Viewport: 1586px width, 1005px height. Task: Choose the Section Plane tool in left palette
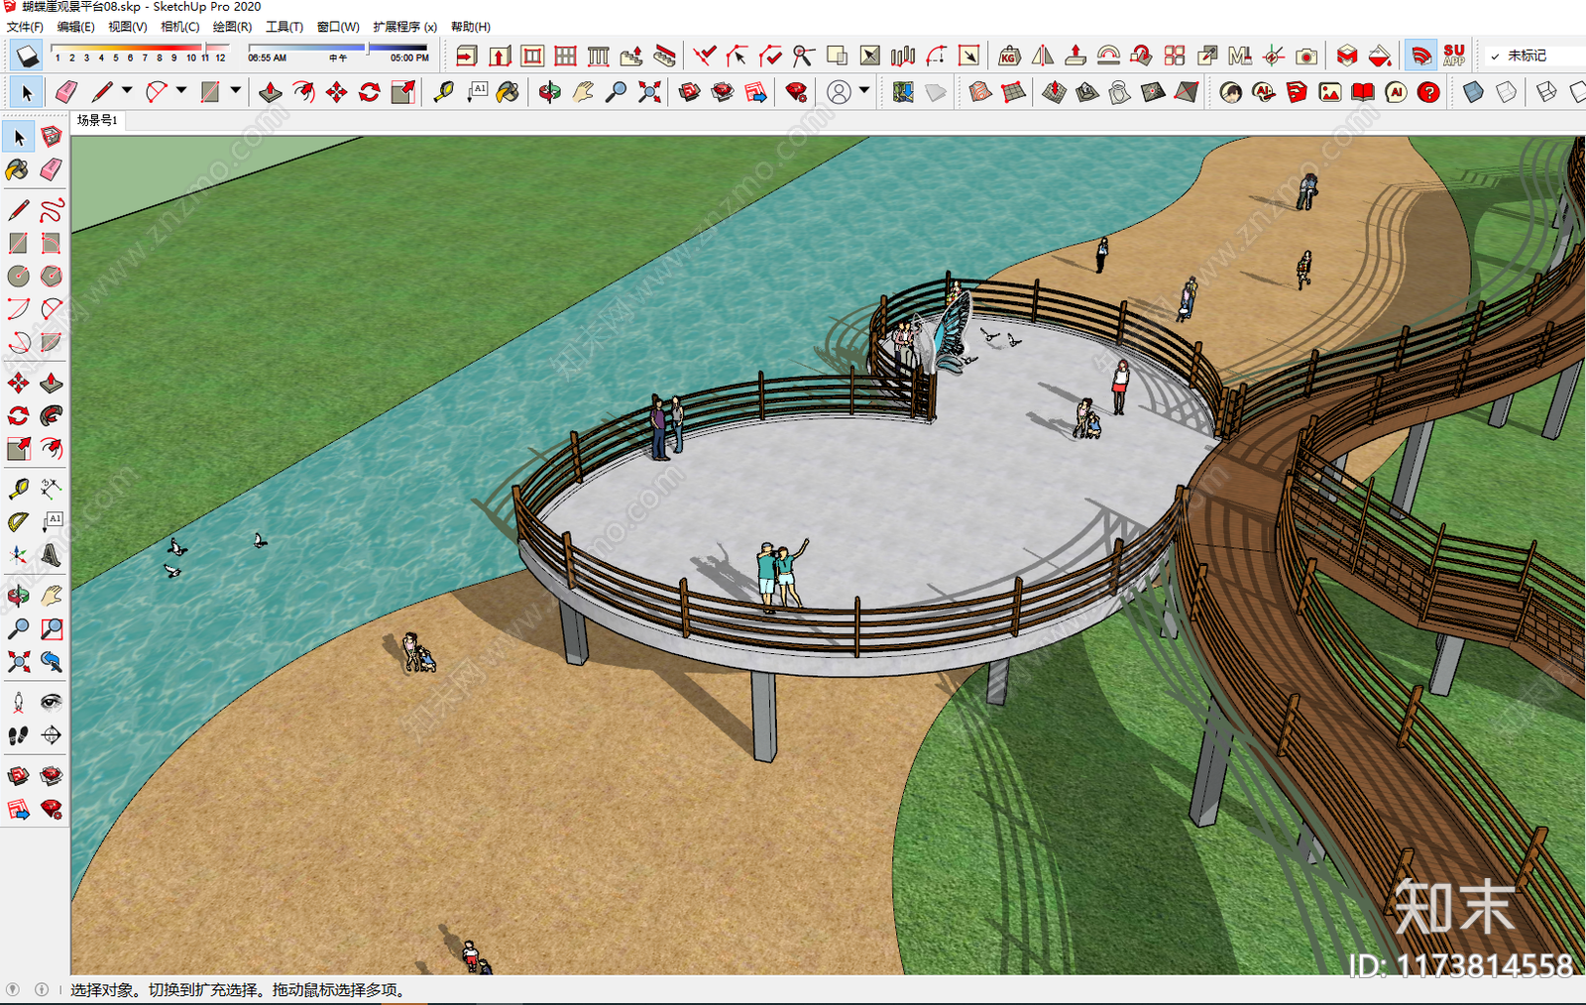tap(52, 735)
